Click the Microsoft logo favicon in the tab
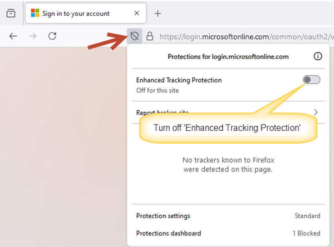 (35, 13)
